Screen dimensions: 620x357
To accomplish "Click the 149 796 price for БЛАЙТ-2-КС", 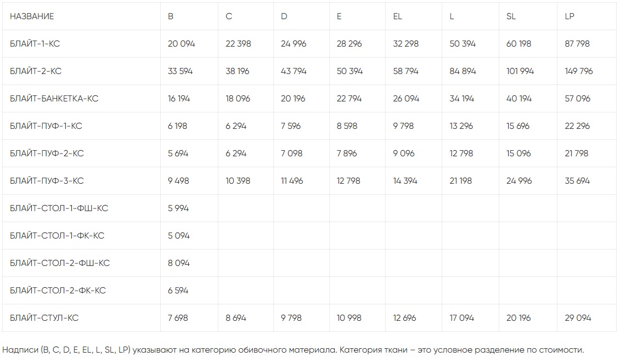I will [579, 71].
